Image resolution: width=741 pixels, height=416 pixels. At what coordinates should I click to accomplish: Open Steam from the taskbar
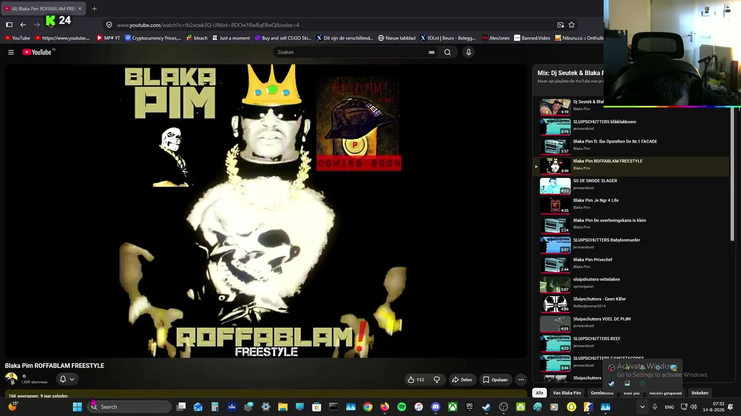(486, 407)
